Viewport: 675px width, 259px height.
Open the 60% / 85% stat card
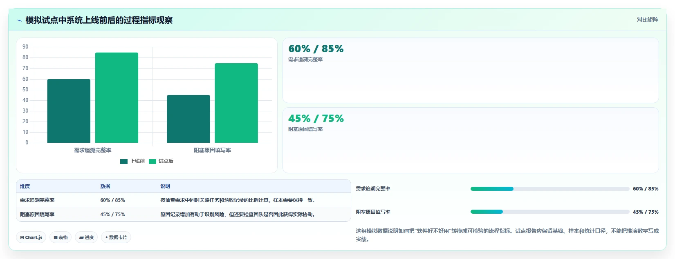471,71
